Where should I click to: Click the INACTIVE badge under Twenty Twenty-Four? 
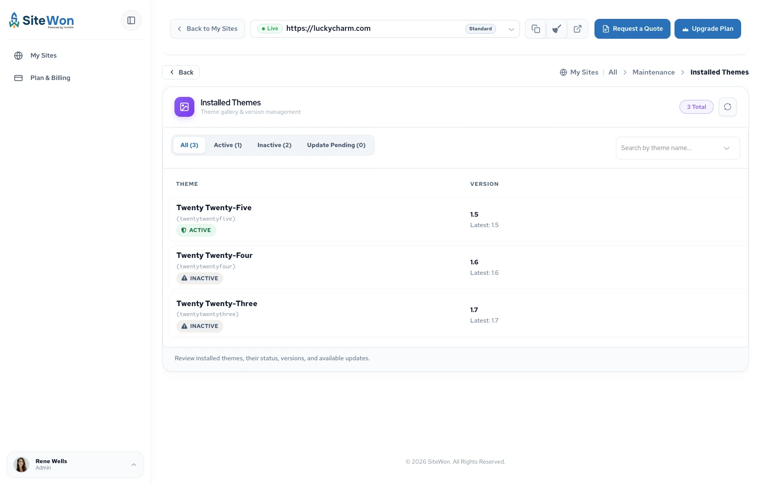click(x=200, y=278)
